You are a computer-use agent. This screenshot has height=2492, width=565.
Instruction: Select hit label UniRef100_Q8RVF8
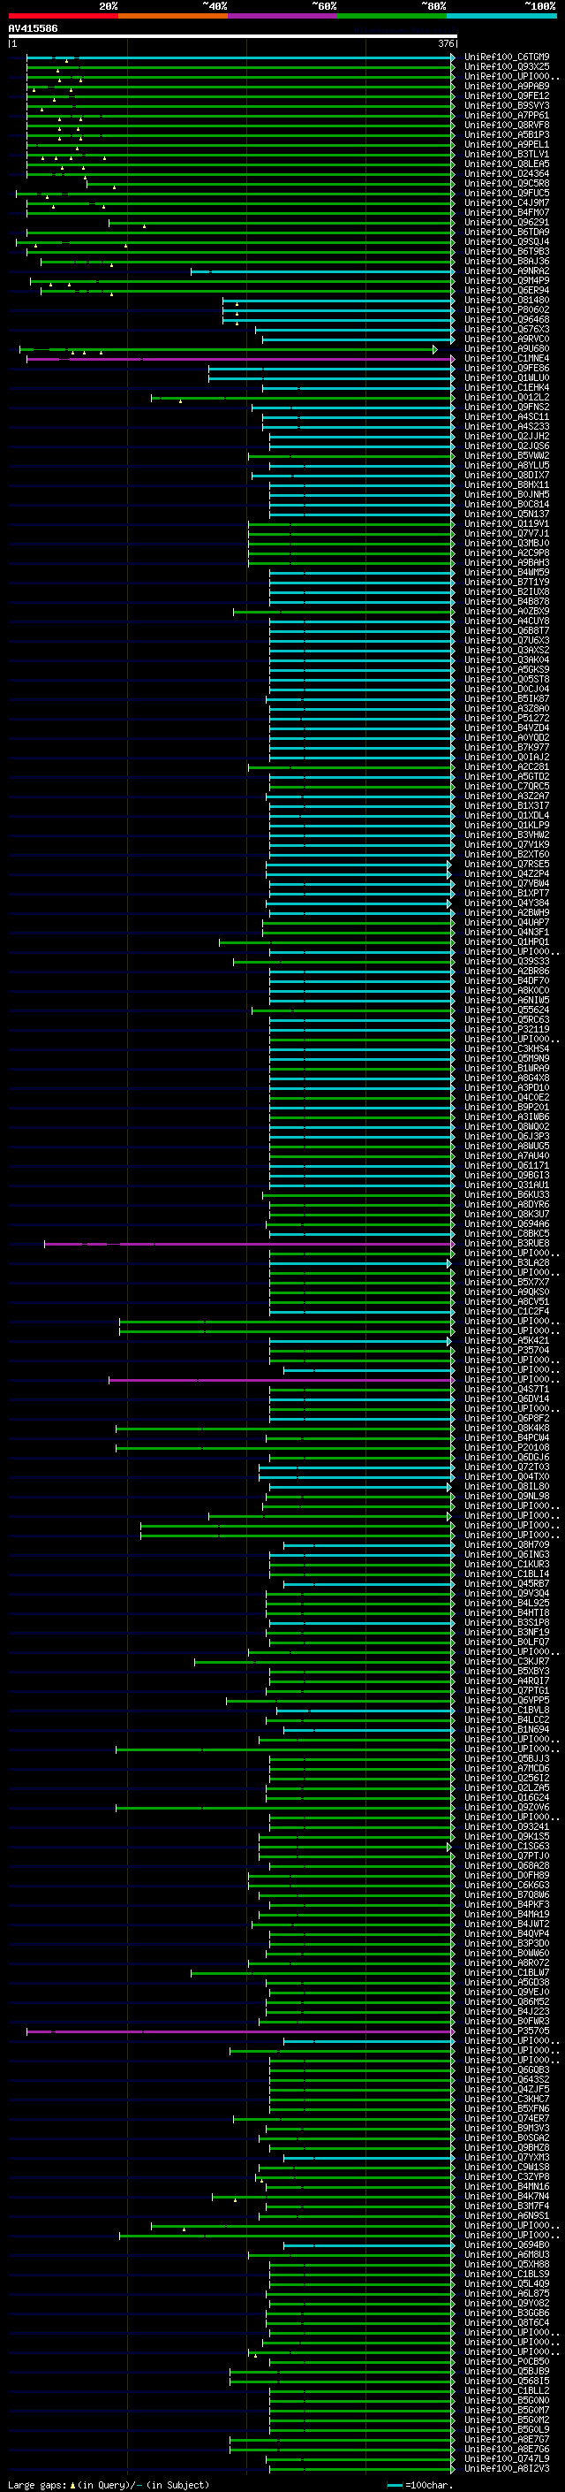(506, 125)
